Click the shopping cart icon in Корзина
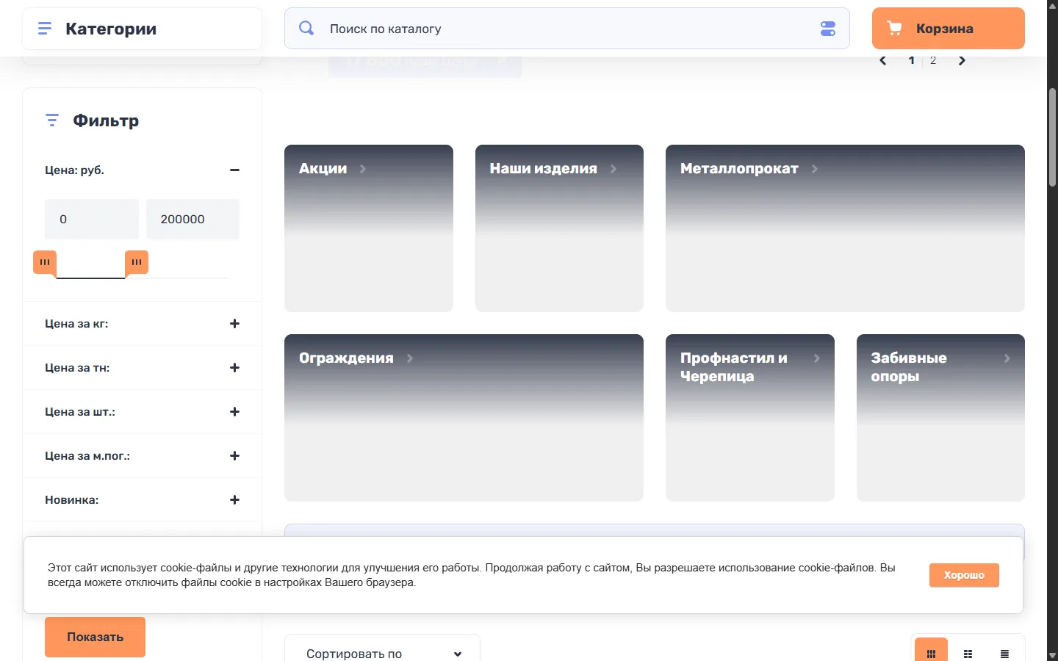1058x661 pixels. tap(894, 28)
